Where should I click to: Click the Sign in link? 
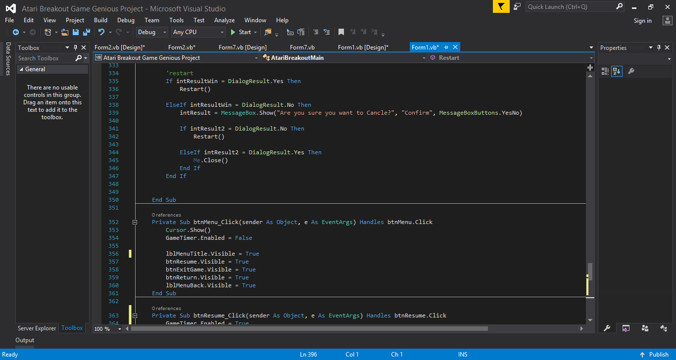642,21
